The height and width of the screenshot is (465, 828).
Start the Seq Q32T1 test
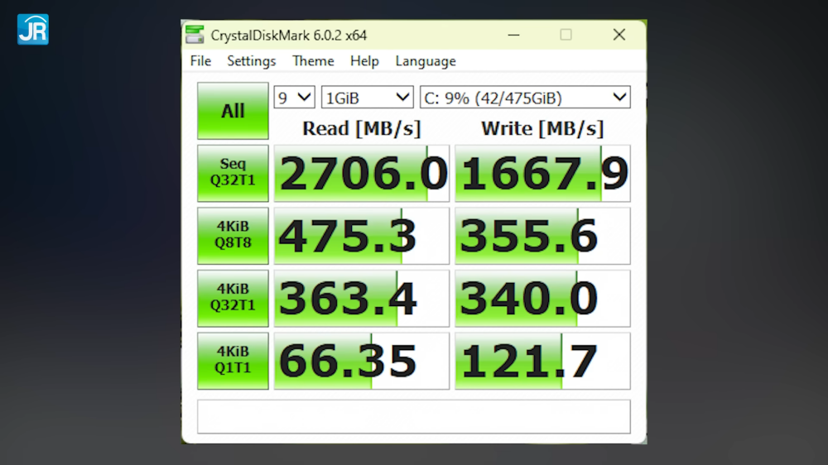click(x=233, y=173)
